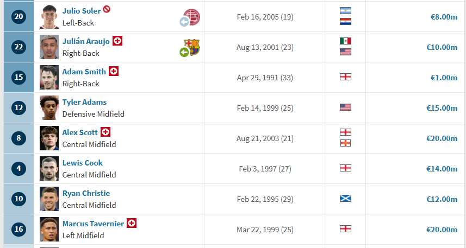Open Lewis Cook player profile link
466x248 pixels.
click(82, 163)
